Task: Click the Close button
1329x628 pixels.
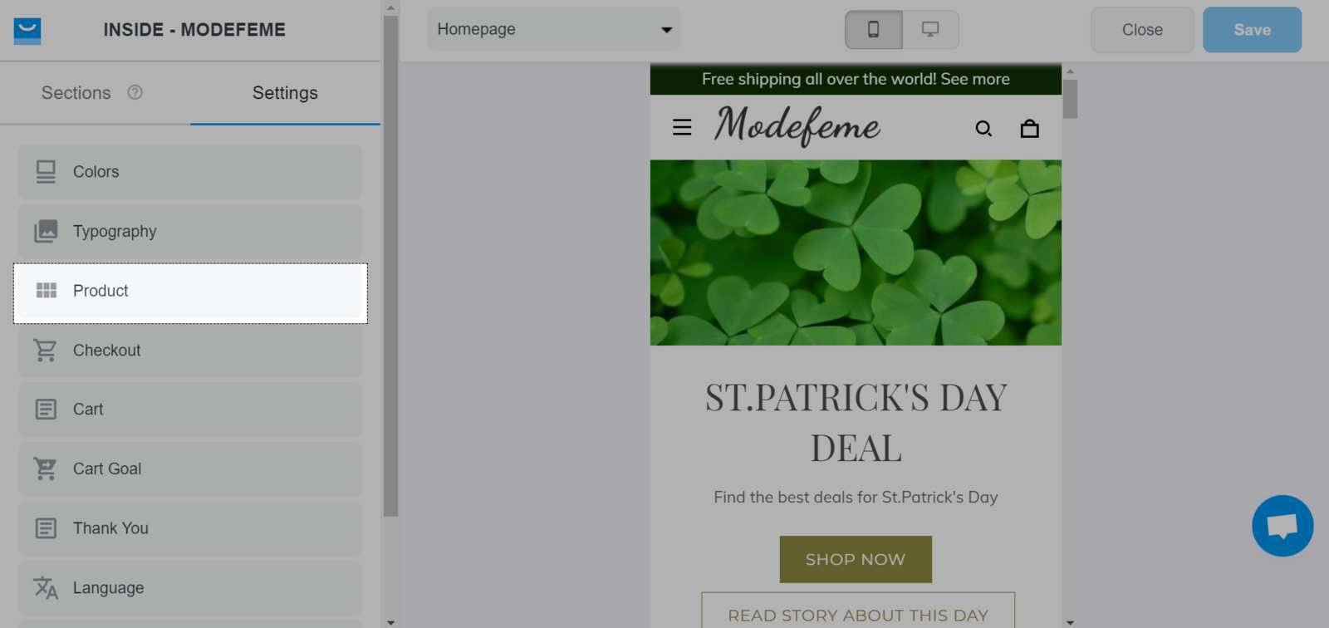Action: pos(1142,30)
